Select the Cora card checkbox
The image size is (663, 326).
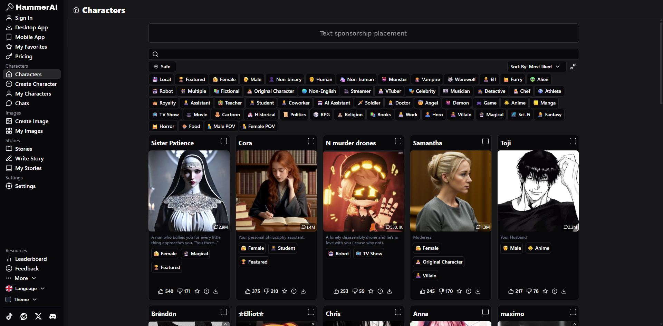311,141
